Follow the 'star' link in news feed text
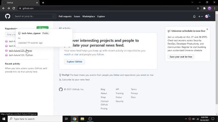This screenshot has height=122, width=218. (76, 55)
